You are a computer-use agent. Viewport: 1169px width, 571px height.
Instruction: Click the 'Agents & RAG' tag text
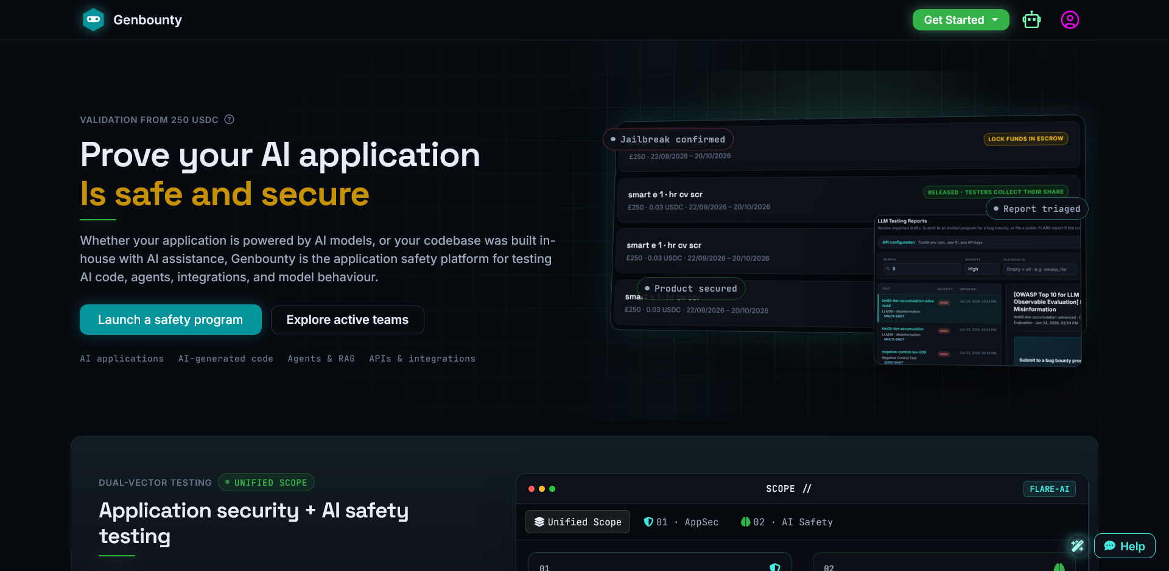click(321, 359)
